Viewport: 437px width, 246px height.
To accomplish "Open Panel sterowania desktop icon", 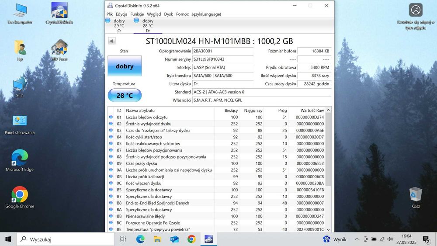I will (x=20, y=124).
